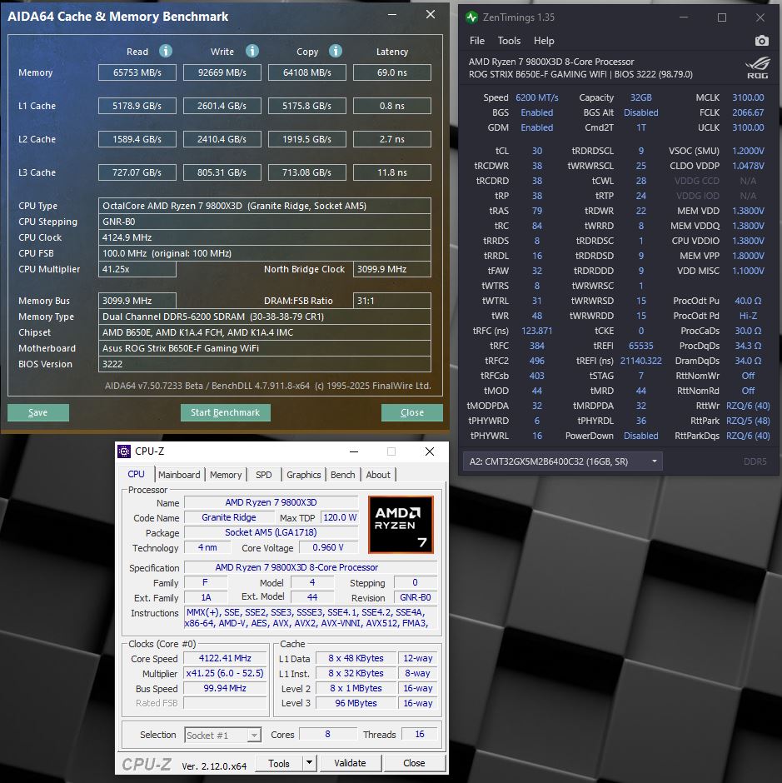Click the RttPark value RZQ/5 (48)
Image resolution: width=782 pixels, height=783 pixels.
pyautogui.click(x=748, y=421)
